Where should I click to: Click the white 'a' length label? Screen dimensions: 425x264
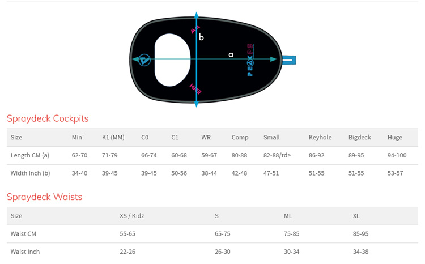pyautogui.click(x=231, y=54)
